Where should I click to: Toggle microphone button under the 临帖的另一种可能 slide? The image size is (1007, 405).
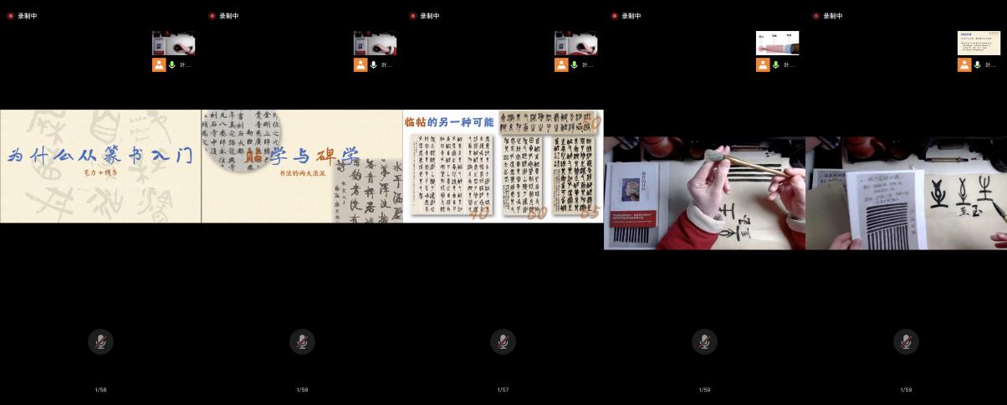[503, 341]
